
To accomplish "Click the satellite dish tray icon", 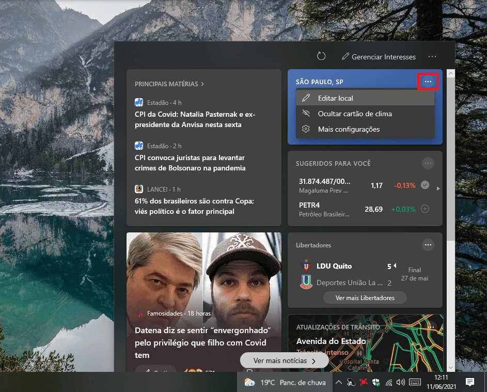I will [x=351, y=382].
